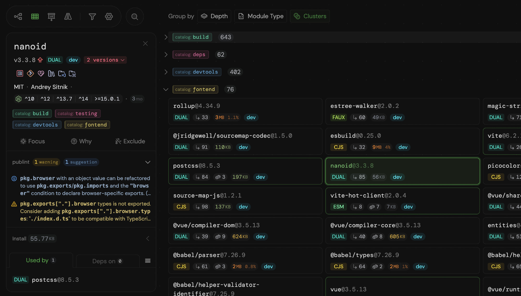The width and height of the screenshot is (521, 296).
Task: Click the catalog: fontend tag in side panel
Action: click(87, 125)
